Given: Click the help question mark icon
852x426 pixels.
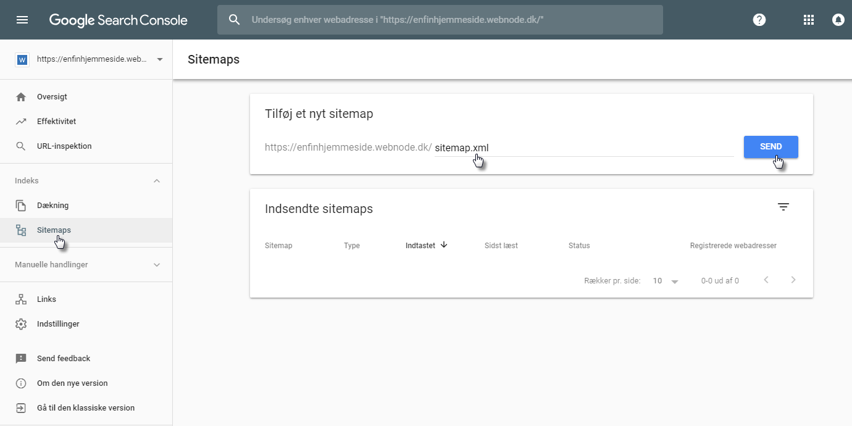Looking at the screenshot, I should pyautogui.click(x=759, y=20).
